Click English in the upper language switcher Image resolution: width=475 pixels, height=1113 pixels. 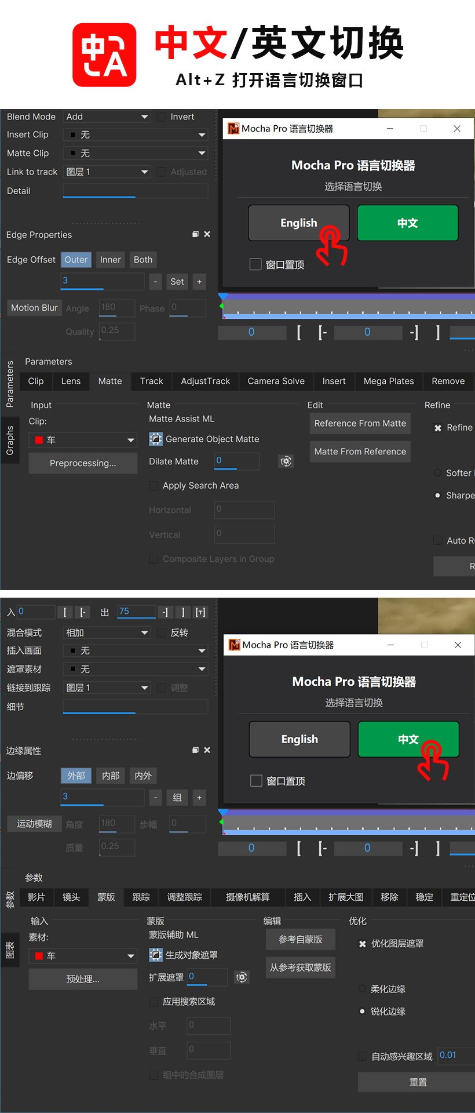coord(299,223)
